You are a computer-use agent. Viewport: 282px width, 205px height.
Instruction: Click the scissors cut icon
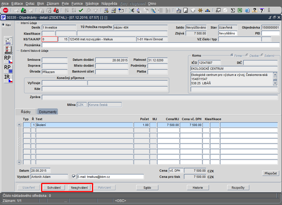pos(131,10)
